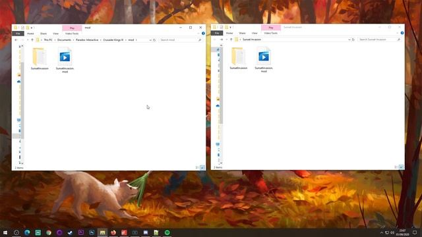Expand address history dropdown in Sunset Invasion window
Screen dimensions: 422x237
pyautogui.click(x=349, y=39)
